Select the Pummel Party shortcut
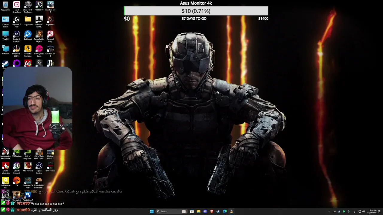This screenshot has width=383, height=215. coord(50,36)
